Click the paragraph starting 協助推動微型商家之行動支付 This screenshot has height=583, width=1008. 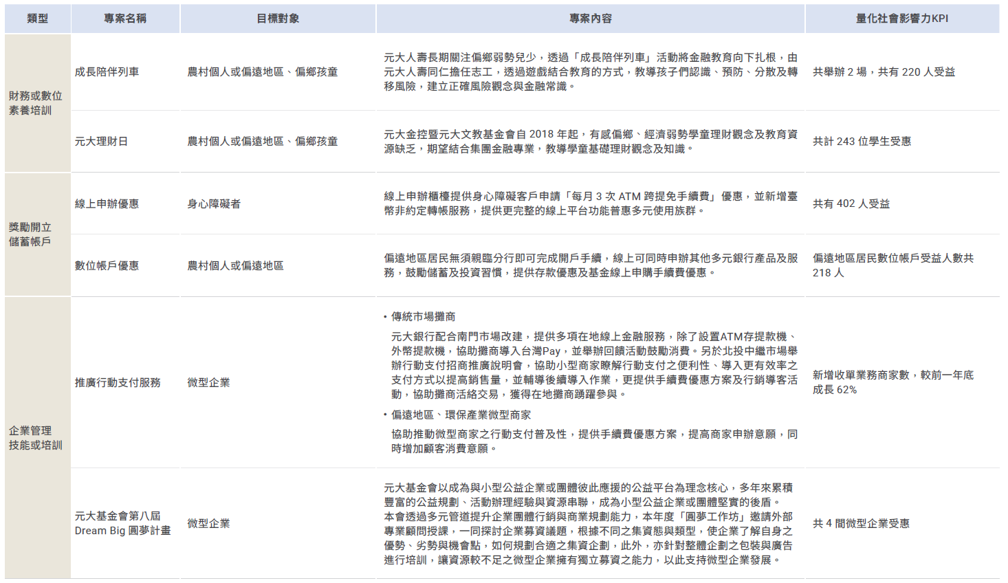[595, 441]
